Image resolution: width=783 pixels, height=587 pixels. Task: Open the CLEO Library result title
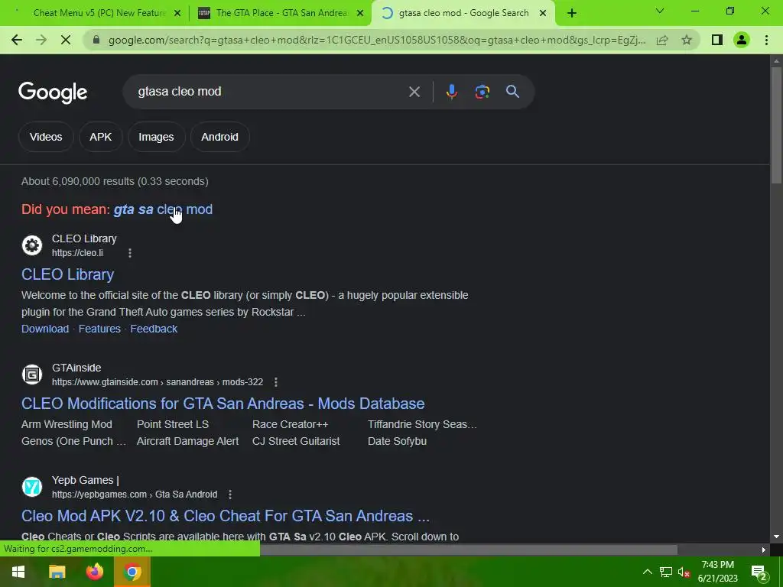(x=68, y=274)
